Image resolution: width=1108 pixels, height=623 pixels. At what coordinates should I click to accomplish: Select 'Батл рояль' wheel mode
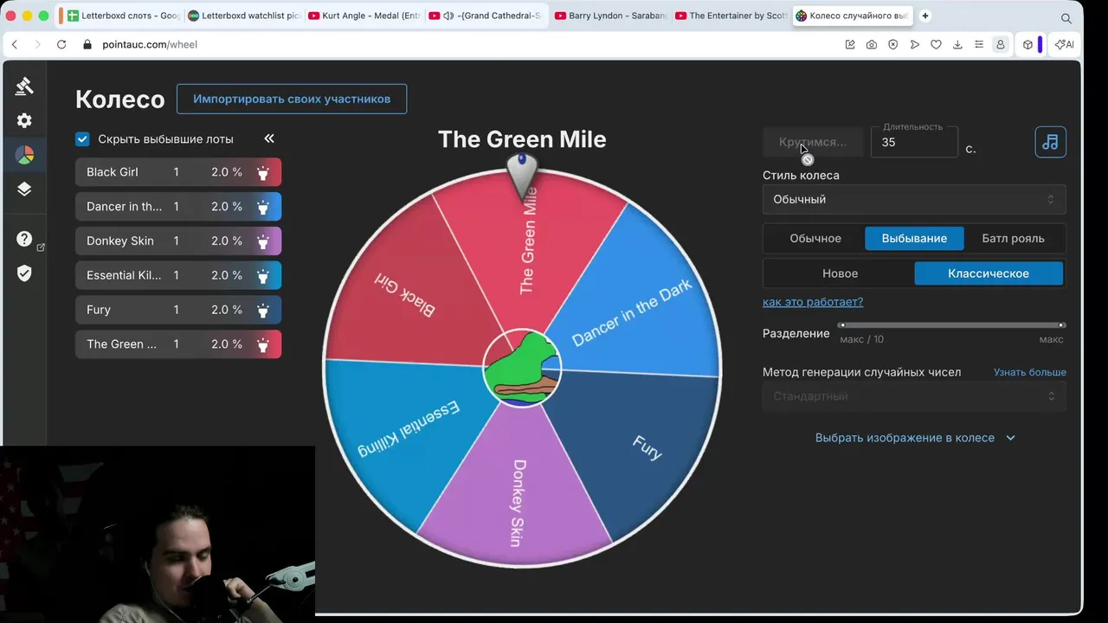(x=1013, y=238)
